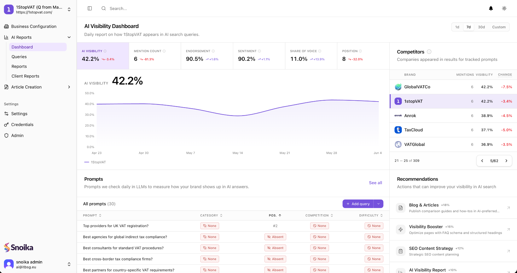
Task: Select the 1d time range
Action: click(457, 27)
